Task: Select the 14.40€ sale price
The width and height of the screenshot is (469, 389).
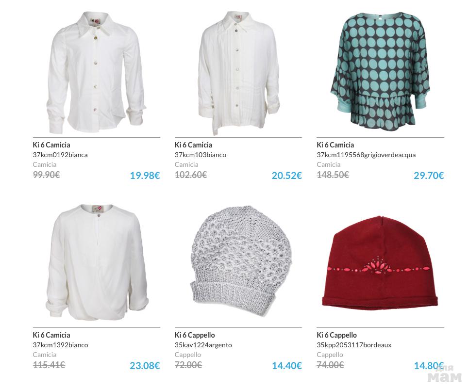Action: tap(287, 365)
